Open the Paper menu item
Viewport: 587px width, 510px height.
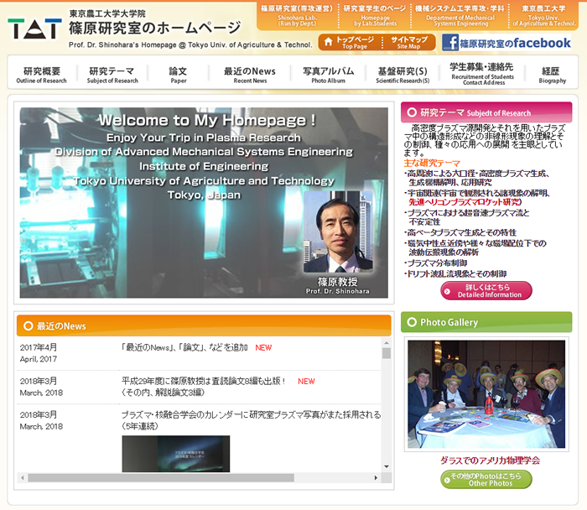click(178, 75)
